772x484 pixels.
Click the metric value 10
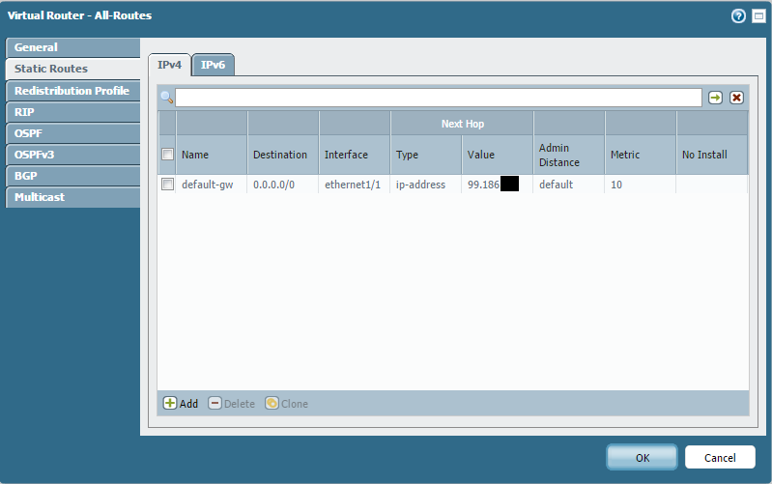pyautogui.click(x=616, y=185)
